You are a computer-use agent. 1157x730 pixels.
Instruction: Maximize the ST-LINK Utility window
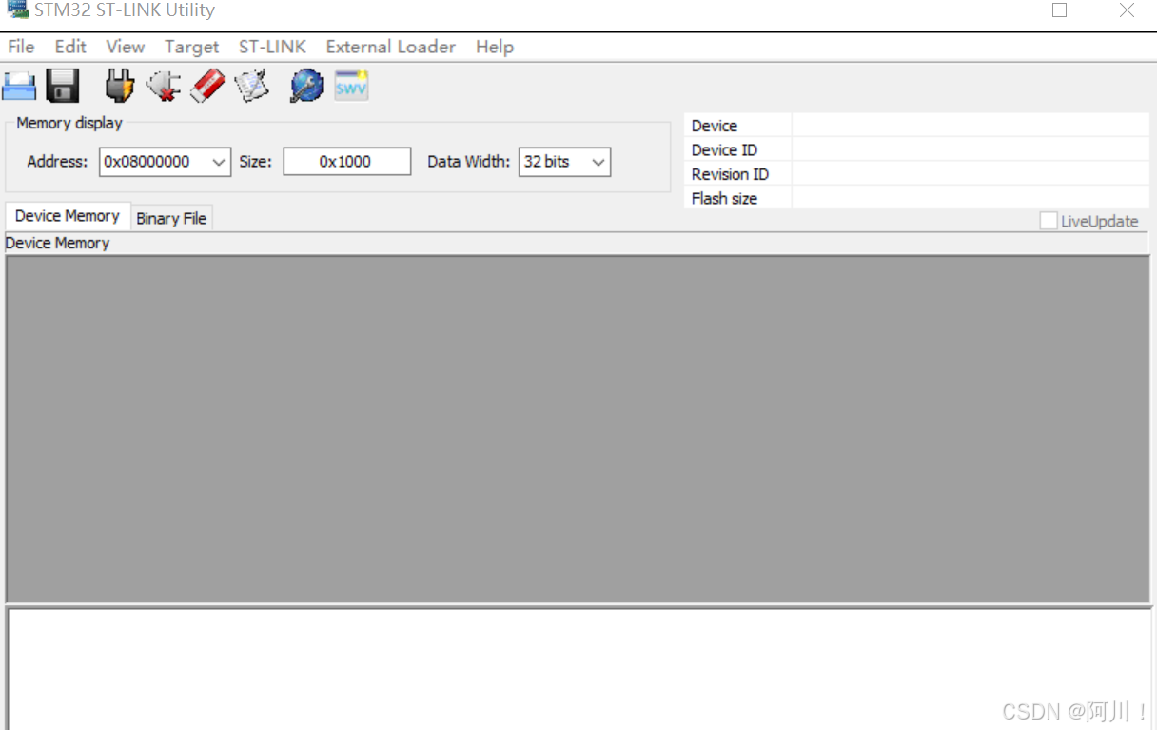coord(1059,10)
